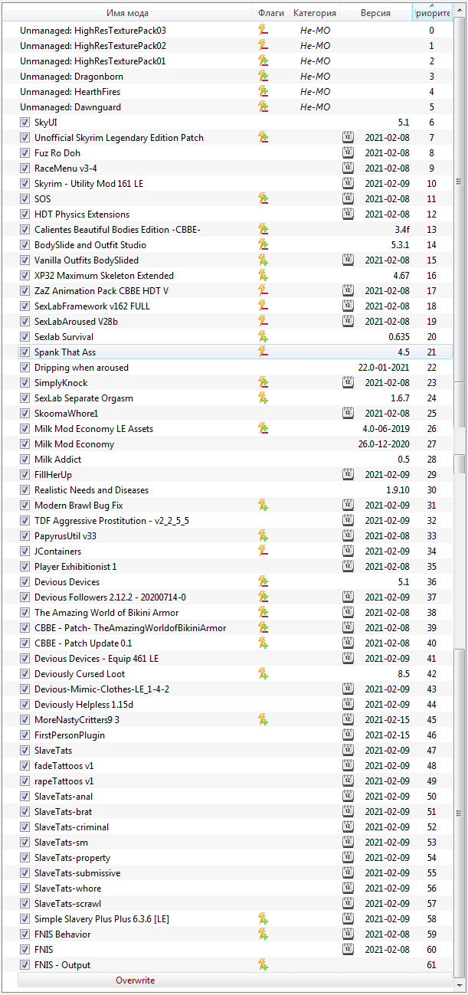The height and width of the screenshot is (995, 468).
Task: Click the flag icon for Calientes Beautiful Bodies Edition
Action: coord(263,230)
